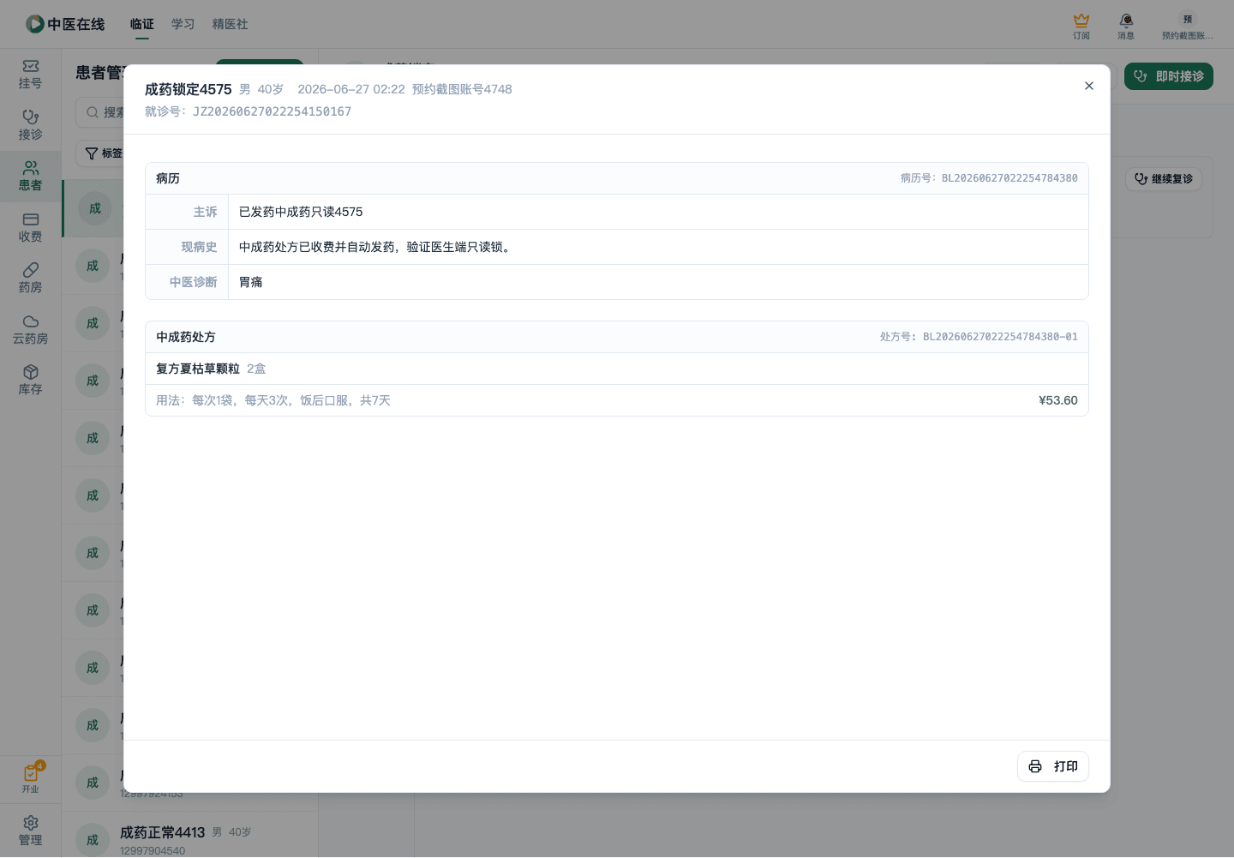Click the visit time 2026-06-27 02:22
The height and width of the screenshot is (858, 1234).
pyautogui.click(x=351, y=89)
